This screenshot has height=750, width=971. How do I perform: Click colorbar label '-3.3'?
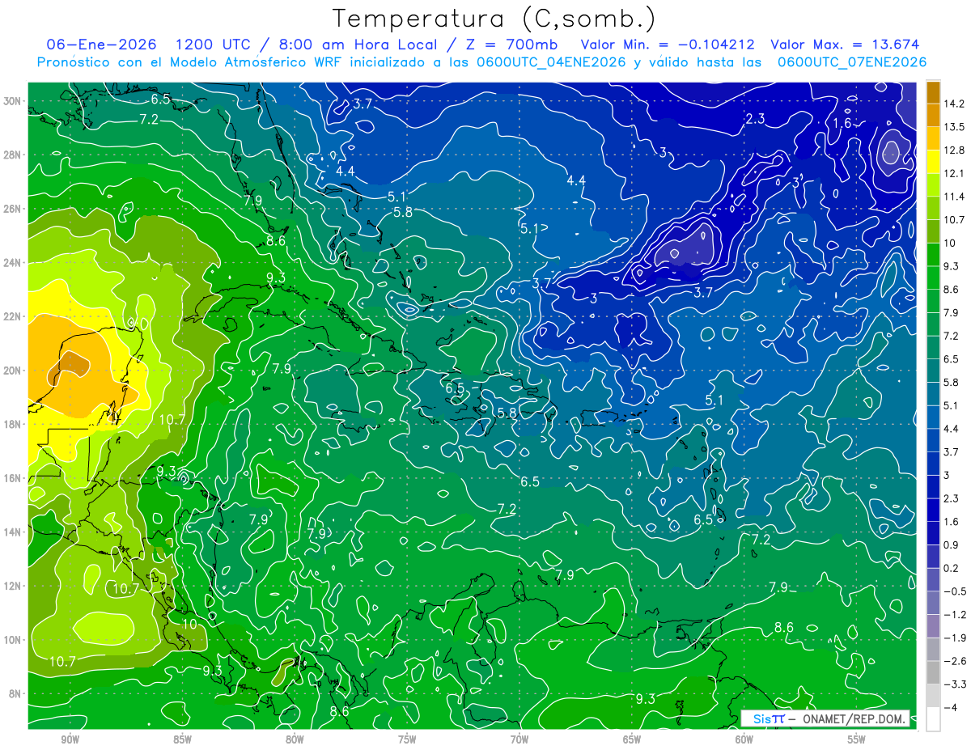pos(955,684)
